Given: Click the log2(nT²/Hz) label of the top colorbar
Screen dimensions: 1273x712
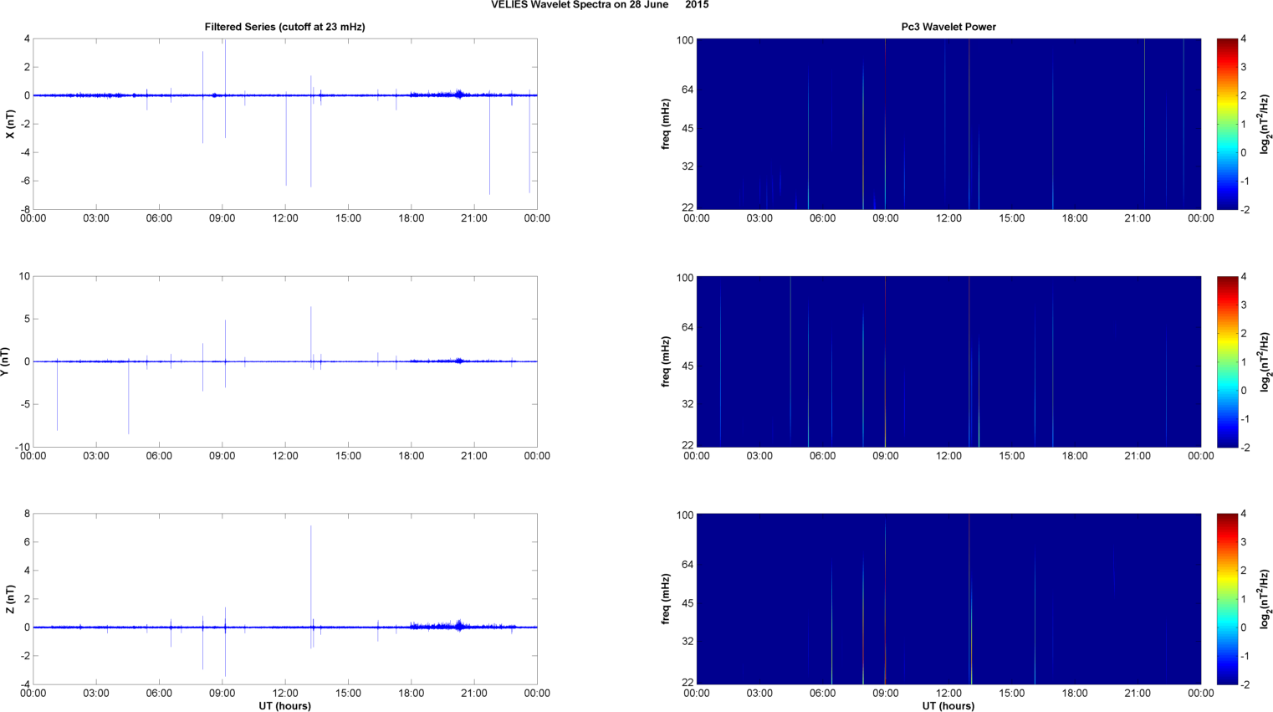Looking at the screenshot, I should pyautogui.click(x=1265, y=124).
